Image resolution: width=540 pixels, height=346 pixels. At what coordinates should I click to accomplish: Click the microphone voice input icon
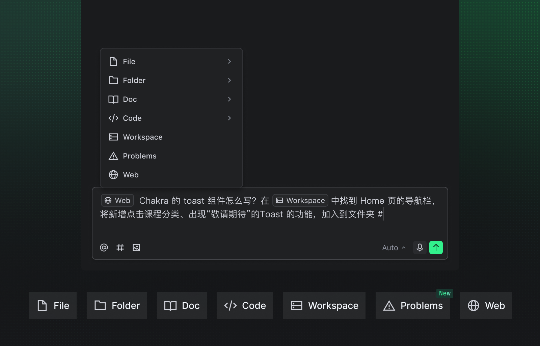[x=420, y=248]
